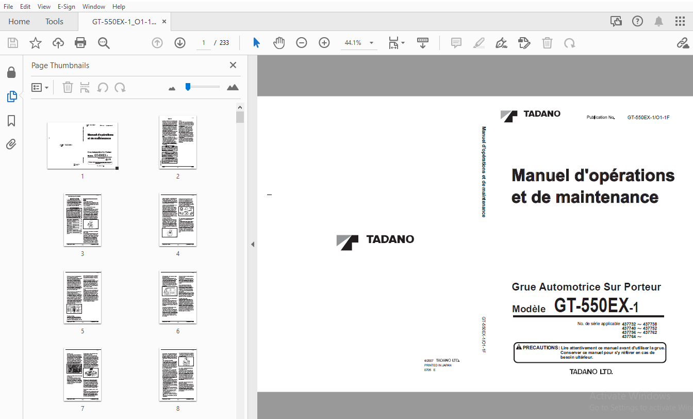View notifications bell icon
The height and width of the screenshot is (419, 693).
click(659, 21)
